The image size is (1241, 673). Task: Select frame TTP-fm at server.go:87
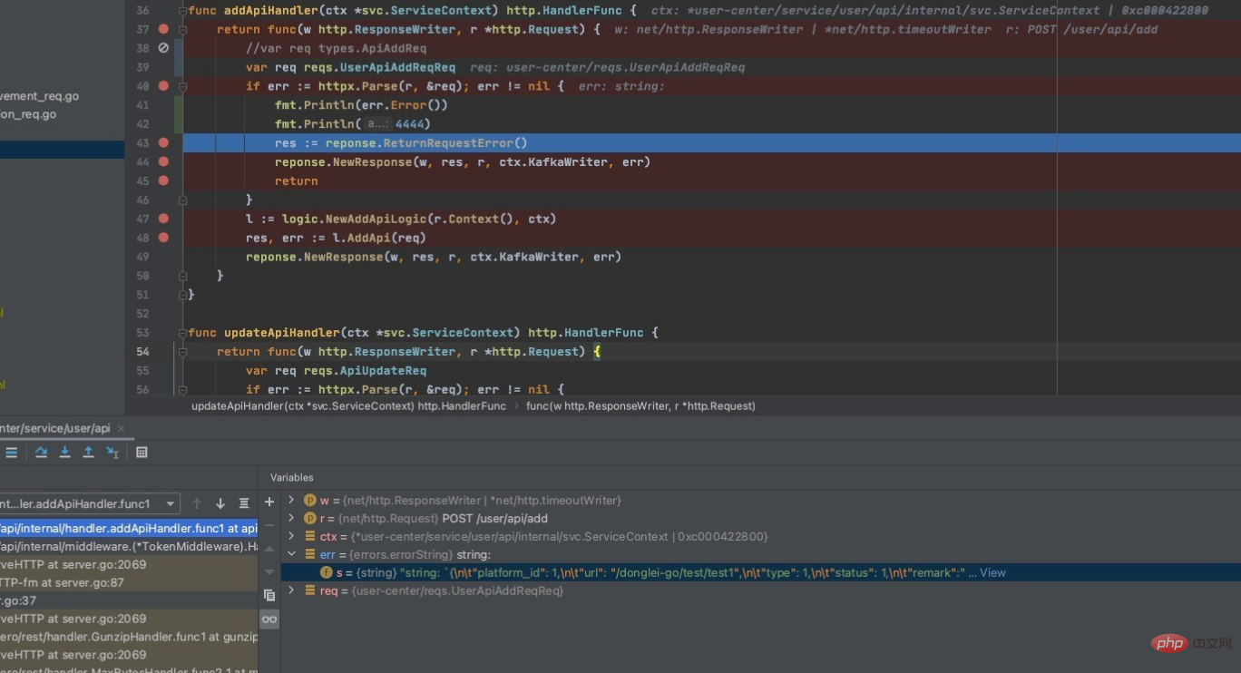(129, 582)
